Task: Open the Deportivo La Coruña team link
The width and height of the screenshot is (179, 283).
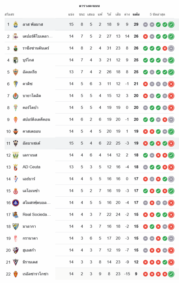Action: point(37,36)
